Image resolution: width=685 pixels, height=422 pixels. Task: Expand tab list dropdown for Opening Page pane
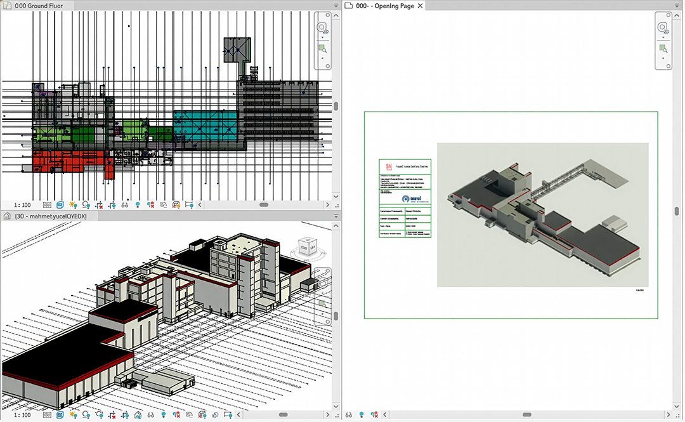[x=678, y=6]
